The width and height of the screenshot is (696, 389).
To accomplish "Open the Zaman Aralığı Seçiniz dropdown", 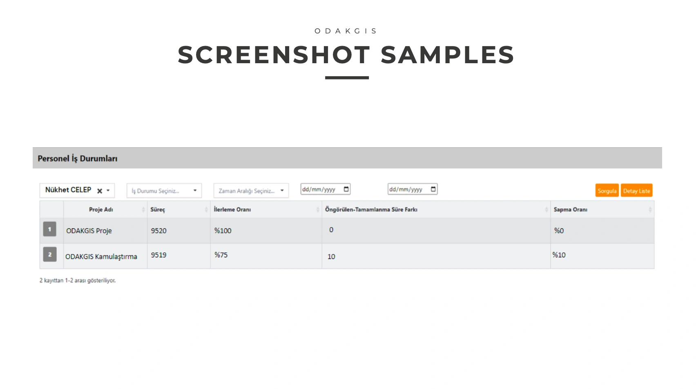I will [x=251, y=191].
